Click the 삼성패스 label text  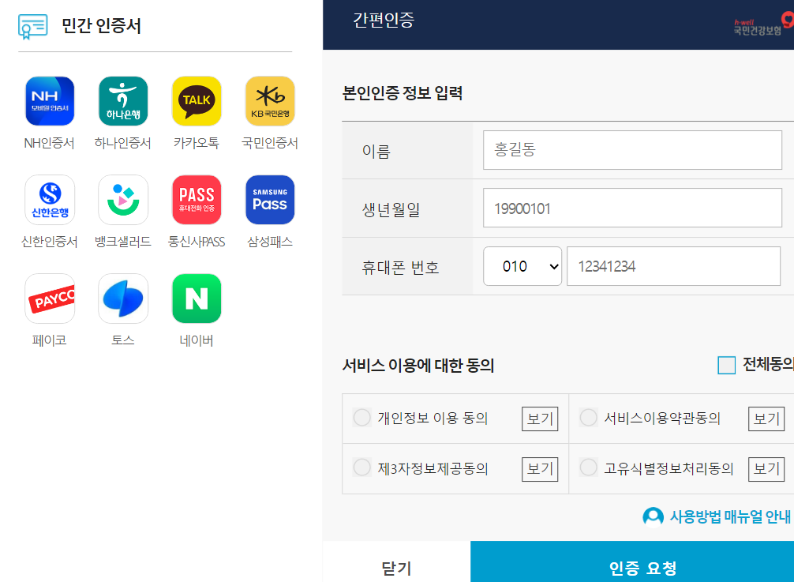click(x=270, y=242)
